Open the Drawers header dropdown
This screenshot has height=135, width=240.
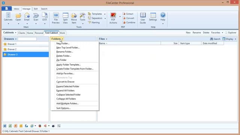coord(16,39)
